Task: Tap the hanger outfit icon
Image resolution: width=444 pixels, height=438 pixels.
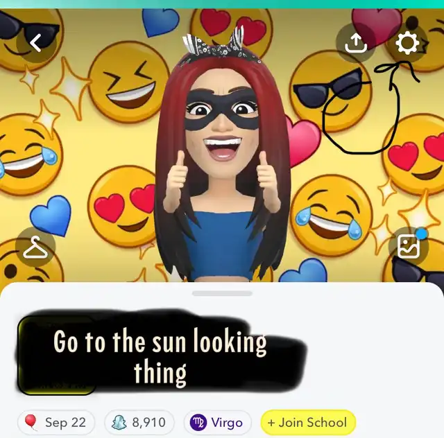Action: 35,247
